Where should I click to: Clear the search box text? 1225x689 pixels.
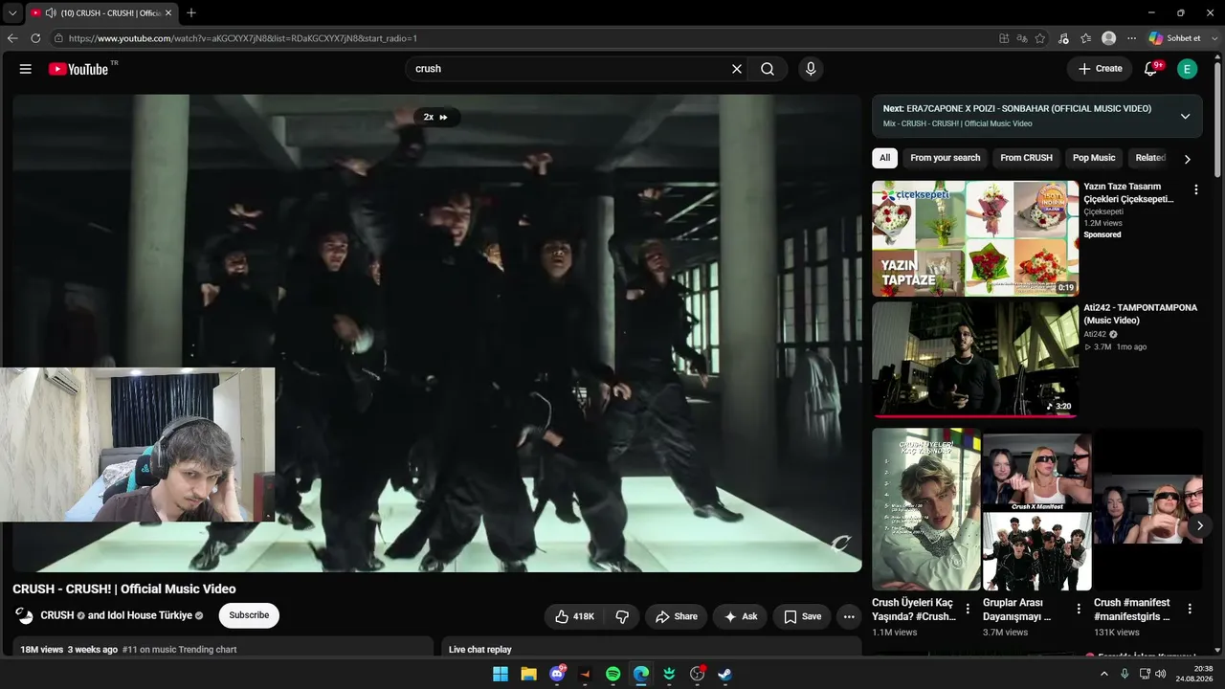pos(737,69)
